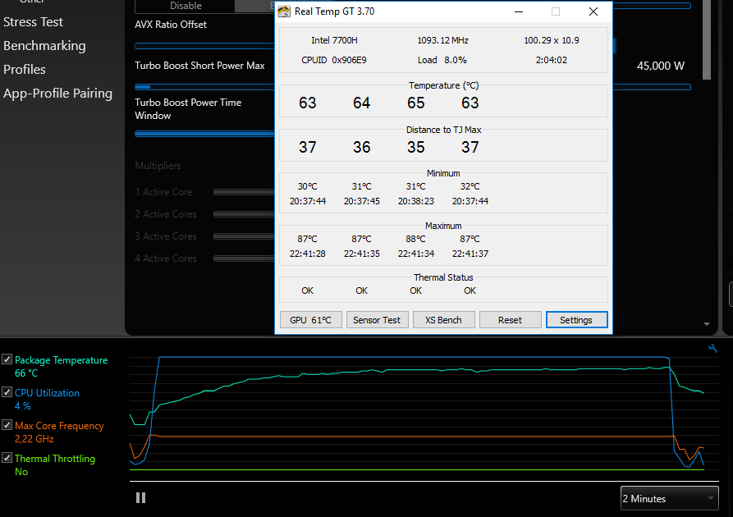
Task: Close the Real Temp GT window
Action: pos(593,11)
